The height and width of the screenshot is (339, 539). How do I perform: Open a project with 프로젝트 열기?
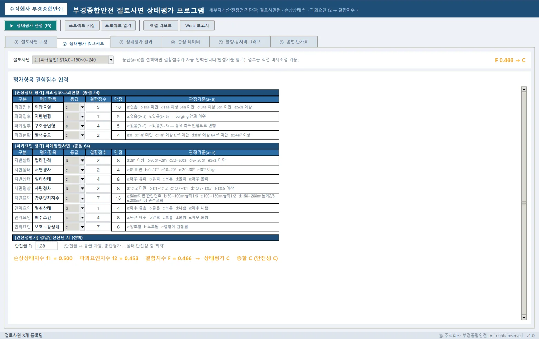(x=118, y=26)
